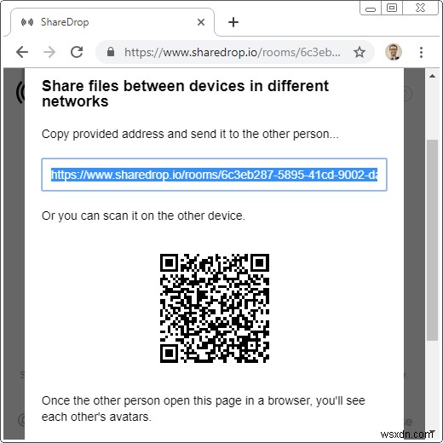The image size is (443, 443).
Task: Close the ShareDrop tab
Action: coord(201,22)
